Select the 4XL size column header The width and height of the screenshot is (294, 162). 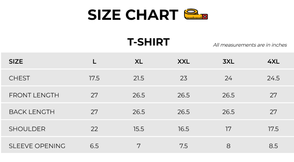pos(274,62)
